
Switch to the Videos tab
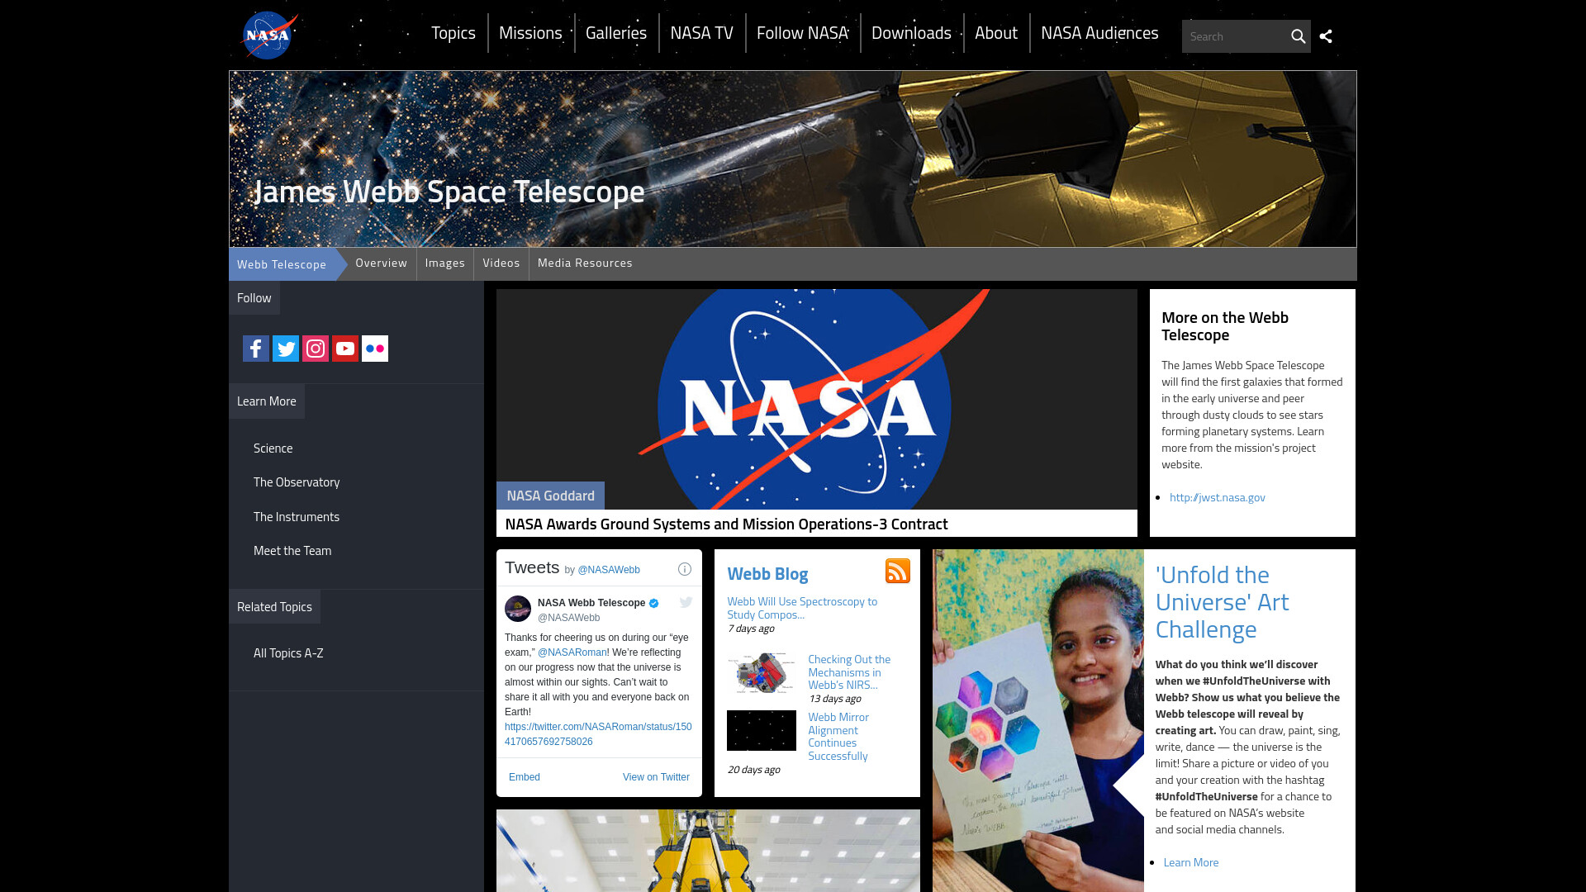tap(501, 263)
